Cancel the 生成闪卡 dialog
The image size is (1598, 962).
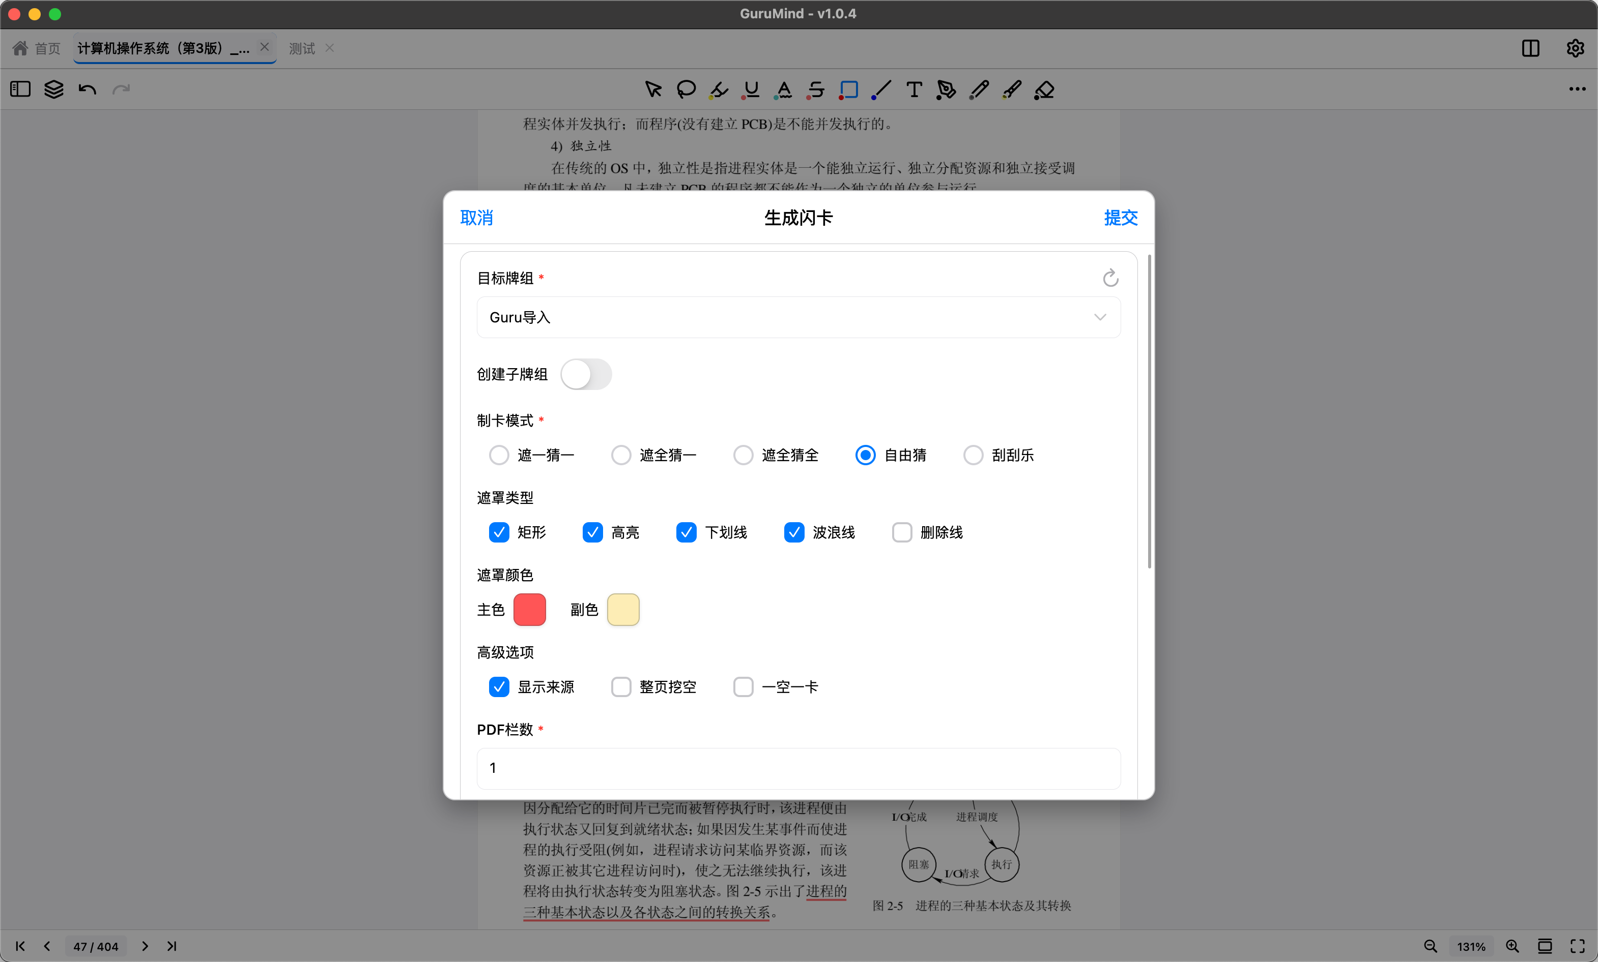(477, 218)
